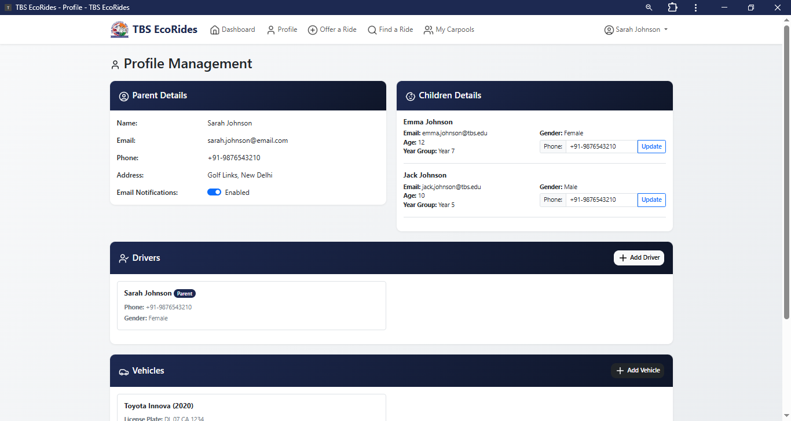The image size is (791, 421).
Task: Click the browser extensions puzzle icon
Action: point(672,8)
